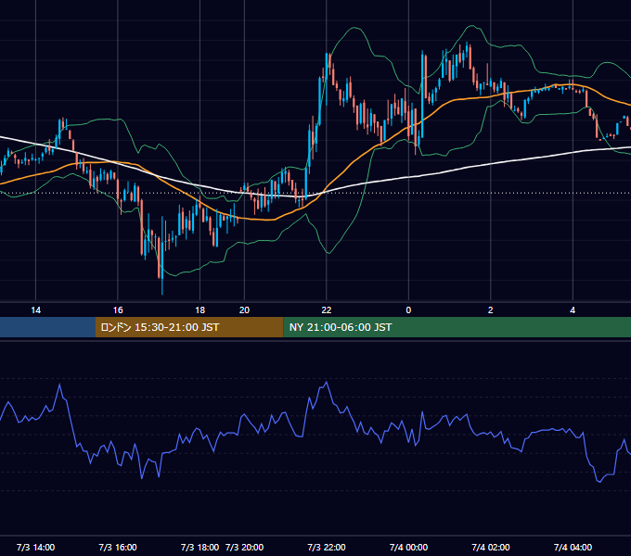Click the 7/4 00:00 label on oscillator axis
This screenshot has width=631, height=556.
coord(408,547)
